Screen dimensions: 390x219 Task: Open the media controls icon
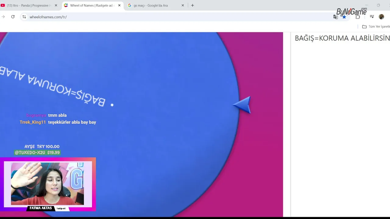click(372, 17)
